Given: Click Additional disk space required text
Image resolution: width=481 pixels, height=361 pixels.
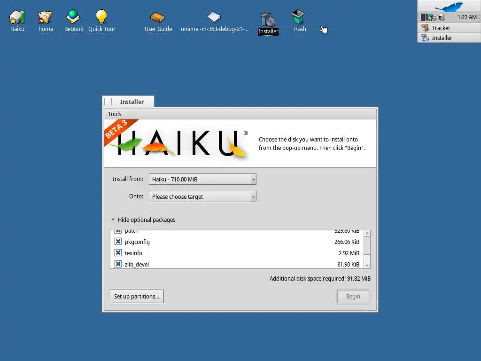Looking at the screenshot, I should (x=320, y=279).
